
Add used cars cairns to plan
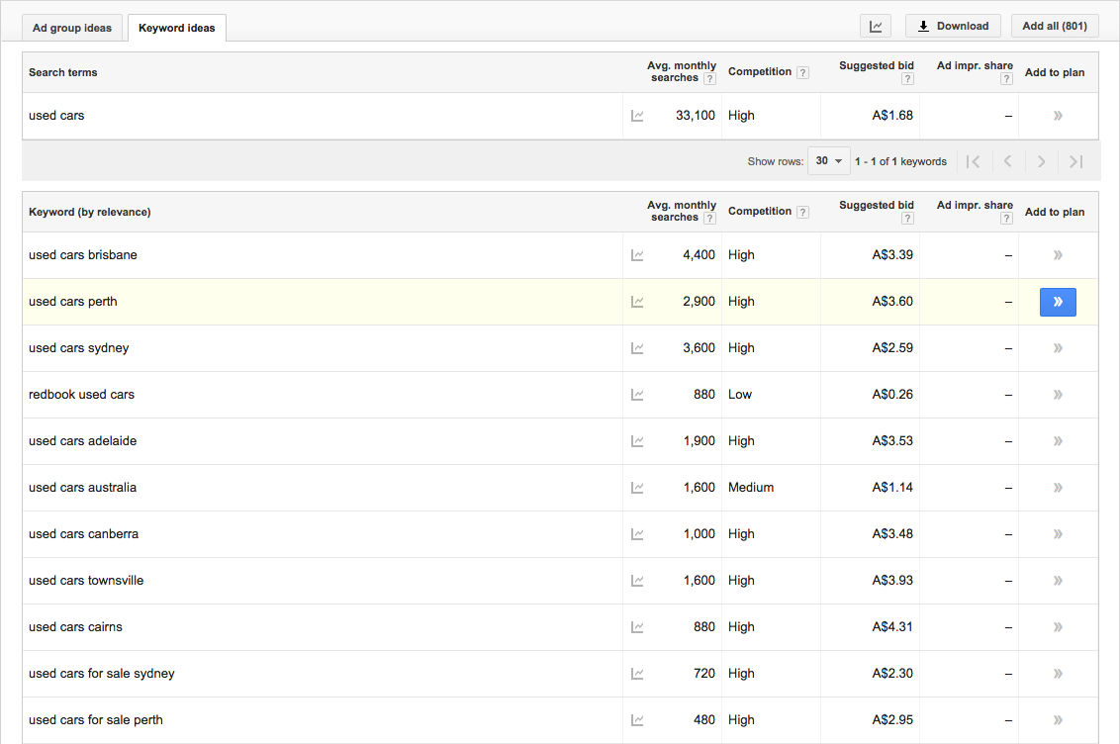[1057, 627]
